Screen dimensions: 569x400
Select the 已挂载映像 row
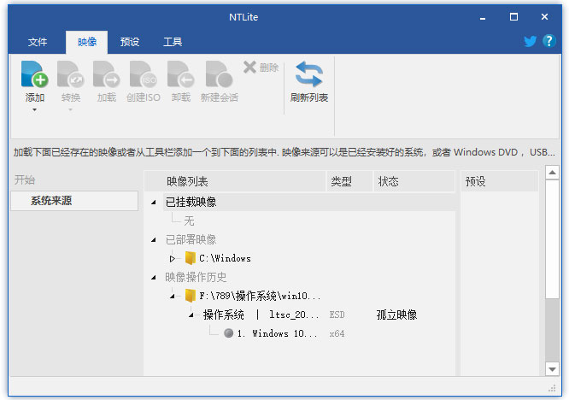pyautogui.click(x=308, y=202)
